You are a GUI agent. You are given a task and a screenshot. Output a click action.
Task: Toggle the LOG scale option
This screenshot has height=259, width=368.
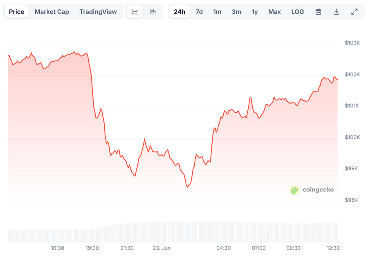(297, 11)
